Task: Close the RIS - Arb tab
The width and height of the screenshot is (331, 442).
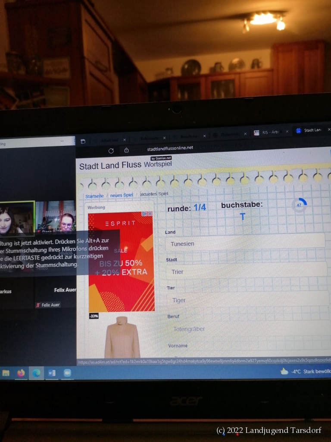Action: coord(287,132)
